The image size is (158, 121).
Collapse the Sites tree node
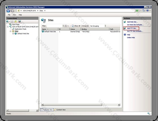(x=10, y=31)
